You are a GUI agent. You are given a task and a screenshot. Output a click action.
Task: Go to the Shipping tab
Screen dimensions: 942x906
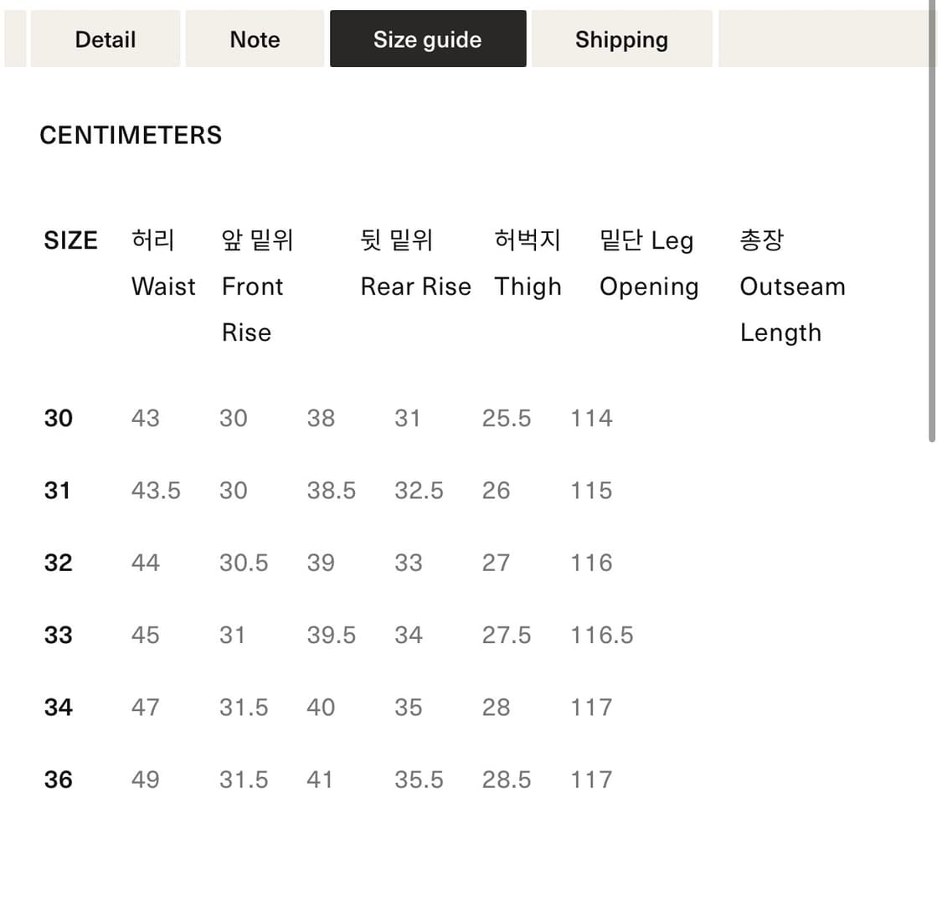point(621,39)
